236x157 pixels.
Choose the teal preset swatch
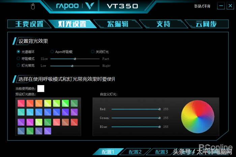pyautogui.click(x=21, y=112)
